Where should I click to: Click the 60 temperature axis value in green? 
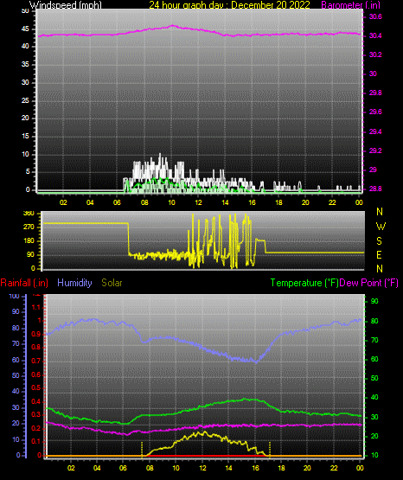click(374, 359)
